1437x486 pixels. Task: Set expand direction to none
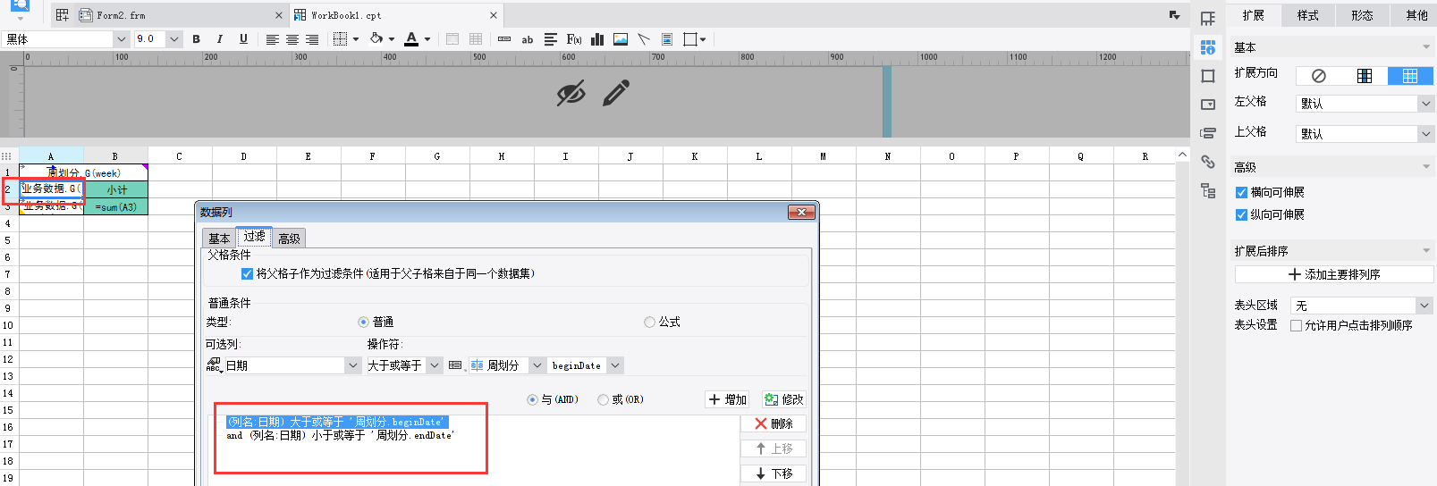click(x=1318, y=76)
